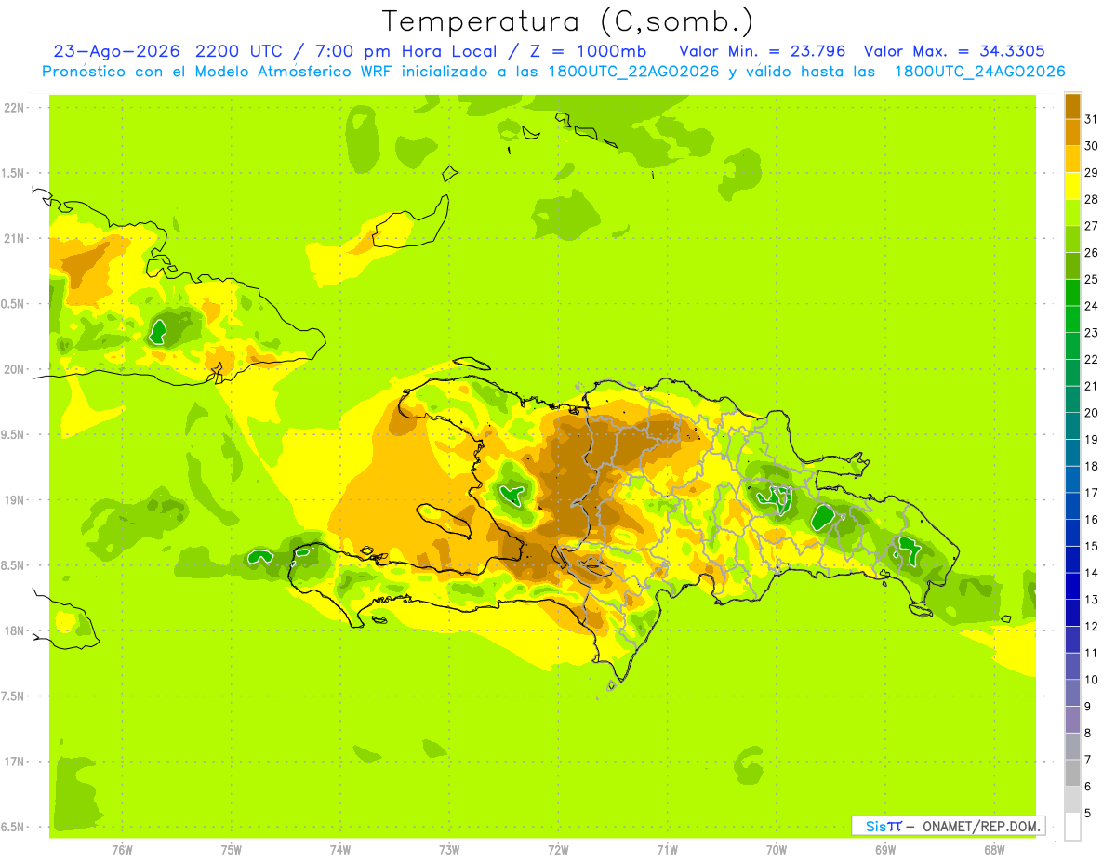Select the '17N' latitude axis label
The height and width of the screenshot is (862, 1116).
click(14, 762)
